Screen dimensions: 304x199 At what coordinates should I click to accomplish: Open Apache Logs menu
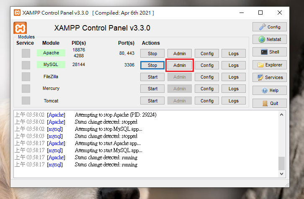[234, 54]
